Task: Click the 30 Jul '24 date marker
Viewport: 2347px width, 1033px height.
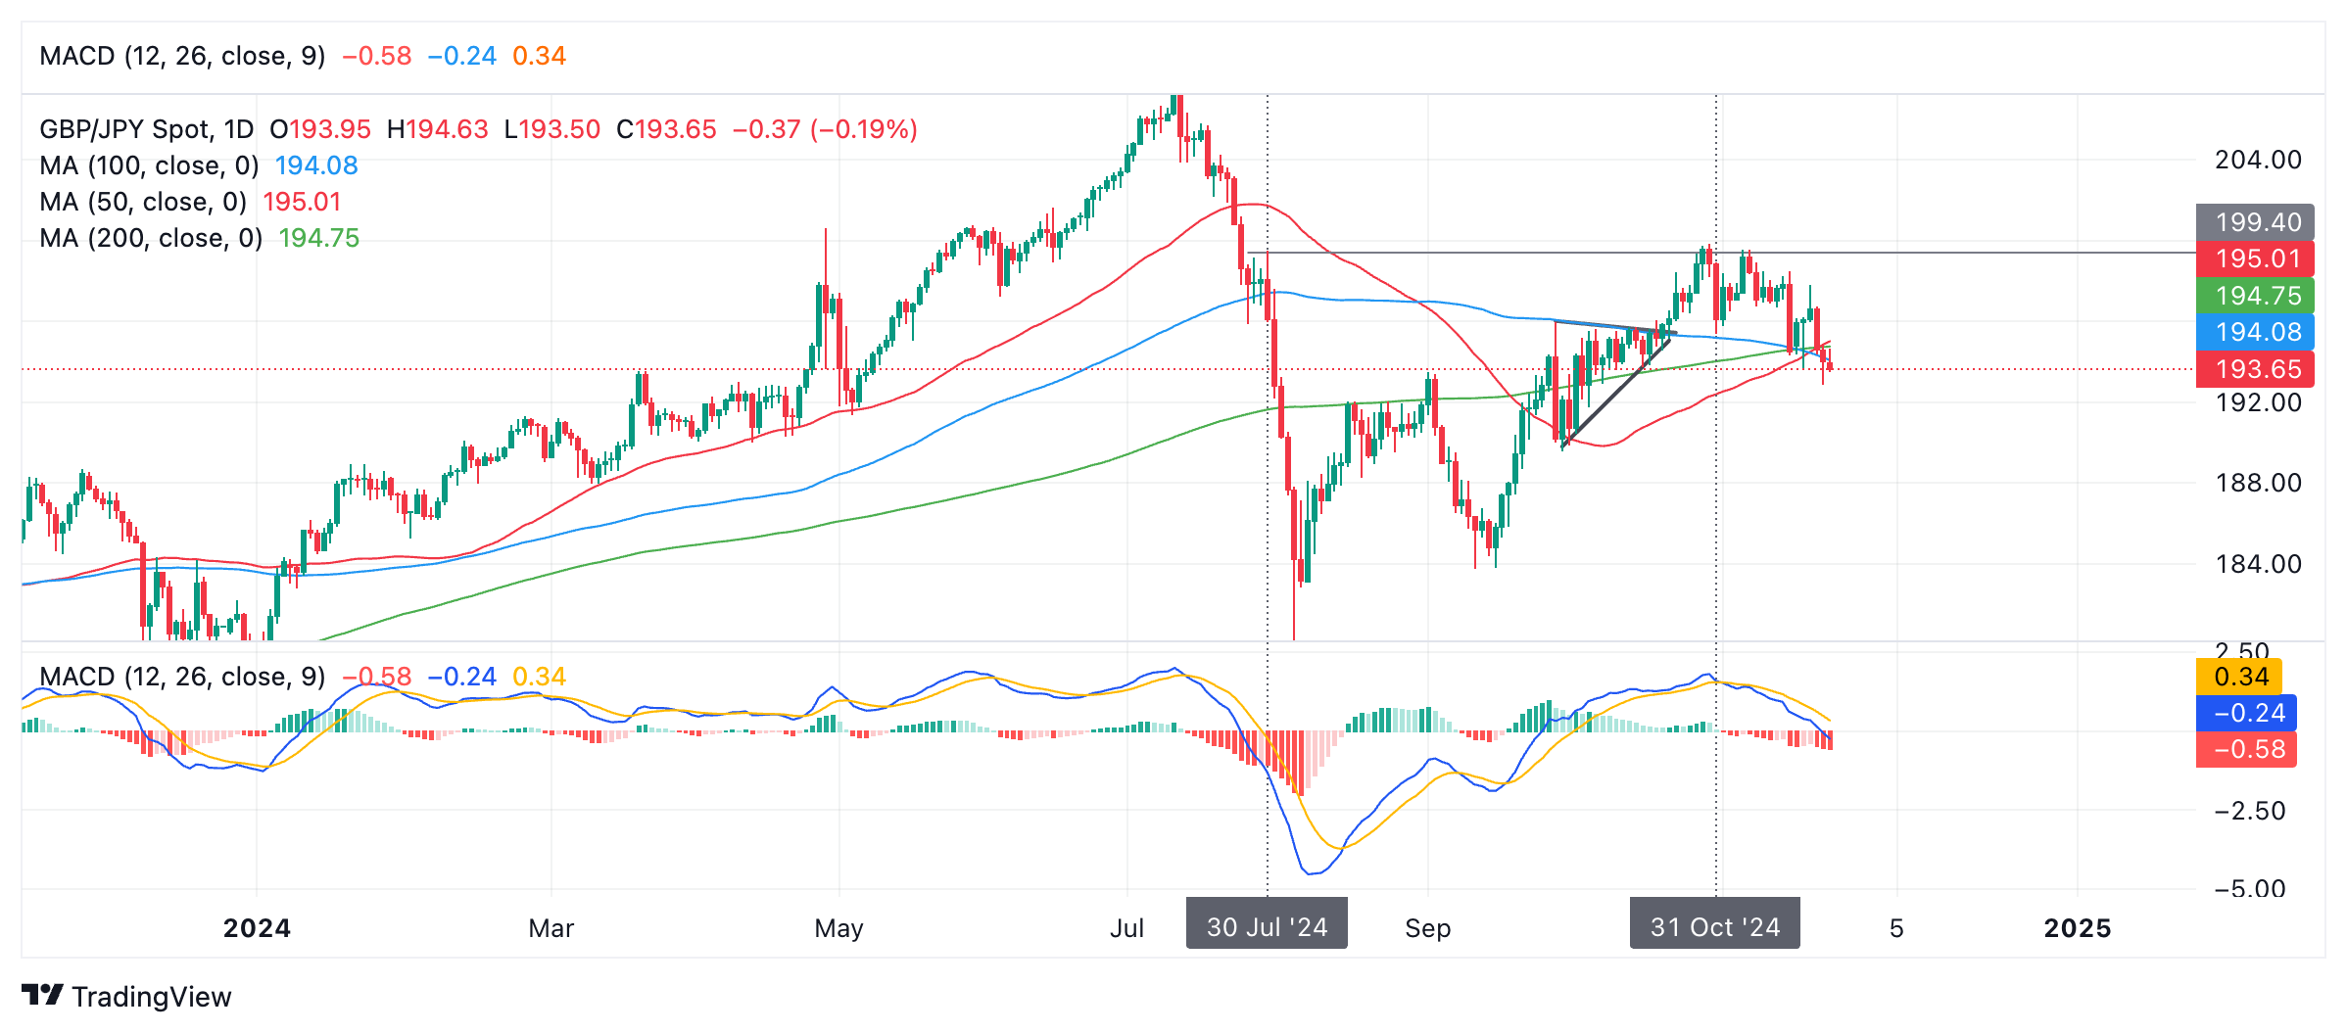Action: coord(1267,926)
